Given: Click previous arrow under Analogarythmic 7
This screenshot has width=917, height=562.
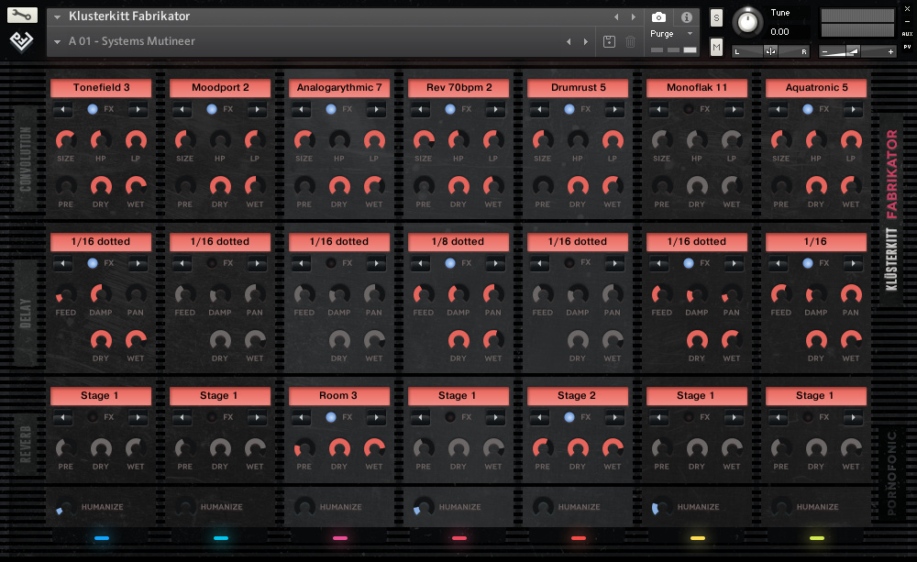Looking at the screenshot, I should (301, 109).
